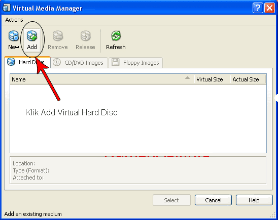Click the Add disk icon with green plus
278x220 pixels.
(x=32, y=36)
